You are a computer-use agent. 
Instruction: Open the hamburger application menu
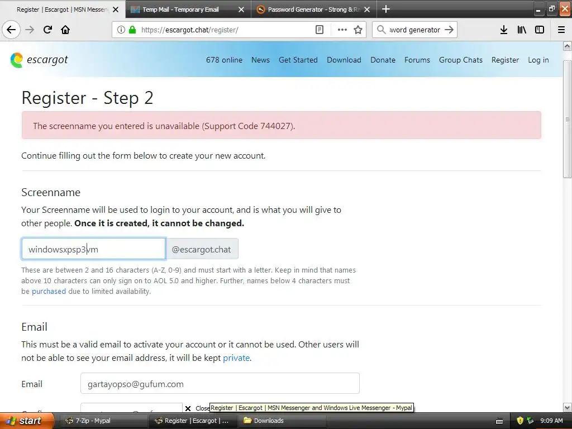pos(561,30)
